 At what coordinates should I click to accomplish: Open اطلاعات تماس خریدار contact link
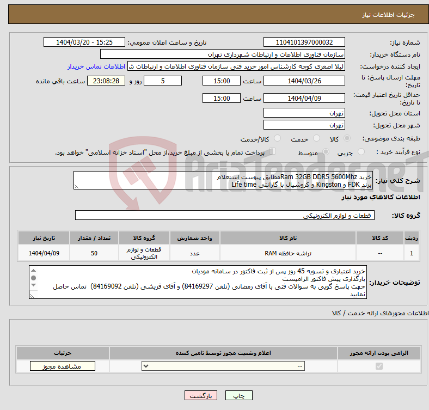point(96,66)
